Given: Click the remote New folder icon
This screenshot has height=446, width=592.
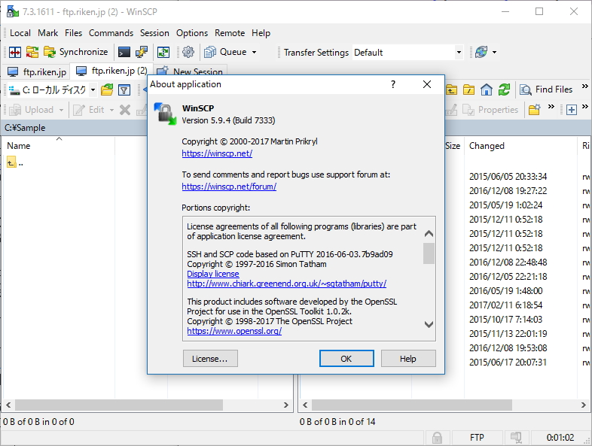Looking at the screenshot, I should pos(534,110).
